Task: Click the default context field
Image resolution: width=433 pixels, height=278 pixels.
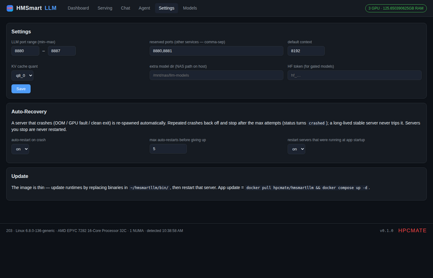Action: 306,51
